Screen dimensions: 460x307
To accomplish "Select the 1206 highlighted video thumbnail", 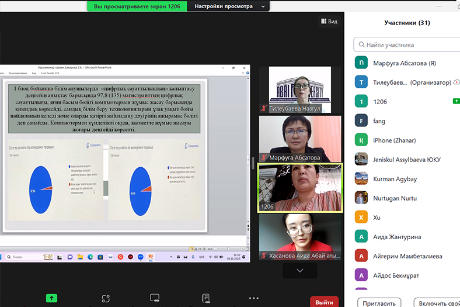I will click(300, 187).
